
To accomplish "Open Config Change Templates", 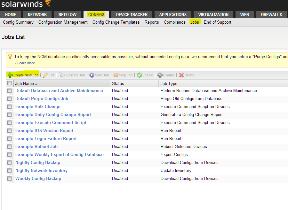I will [116, 22].
